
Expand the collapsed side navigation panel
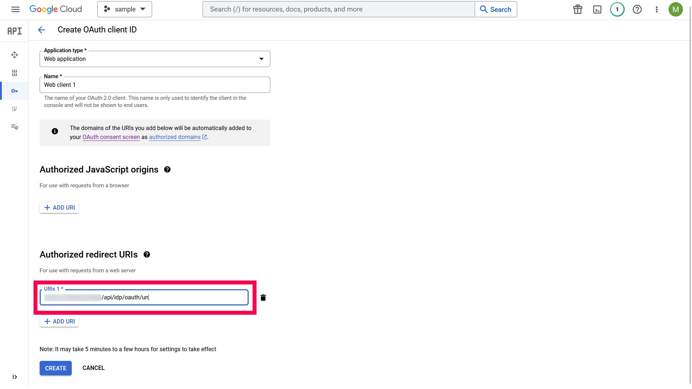pos(14,377)
